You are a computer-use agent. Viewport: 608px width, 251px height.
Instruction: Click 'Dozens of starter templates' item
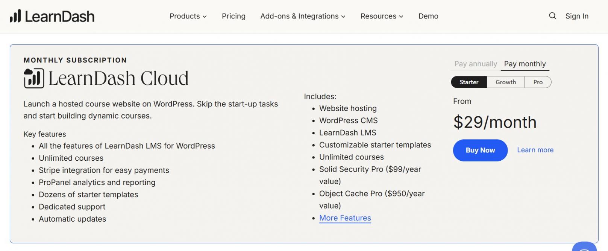click(88, 195)
